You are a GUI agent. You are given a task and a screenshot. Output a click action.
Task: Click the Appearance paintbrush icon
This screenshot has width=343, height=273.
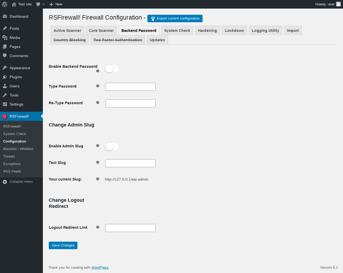(5, 68)
